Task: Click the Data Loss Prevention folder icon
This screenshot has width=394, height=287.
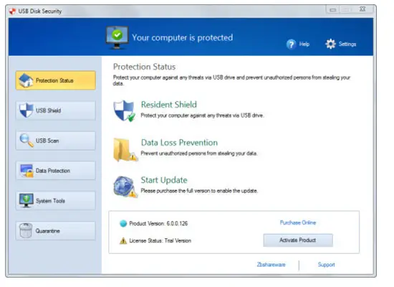Action: pos(125,149)
